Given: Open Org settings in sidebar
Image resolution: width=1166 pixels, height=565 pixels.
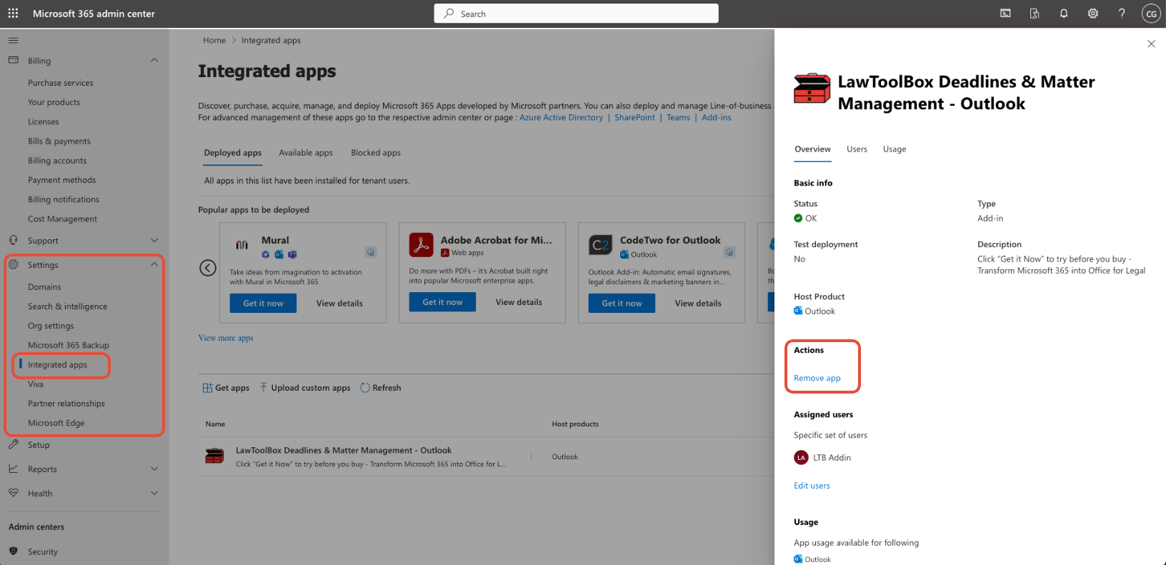Looking at the screenshot, I should 51,326.
